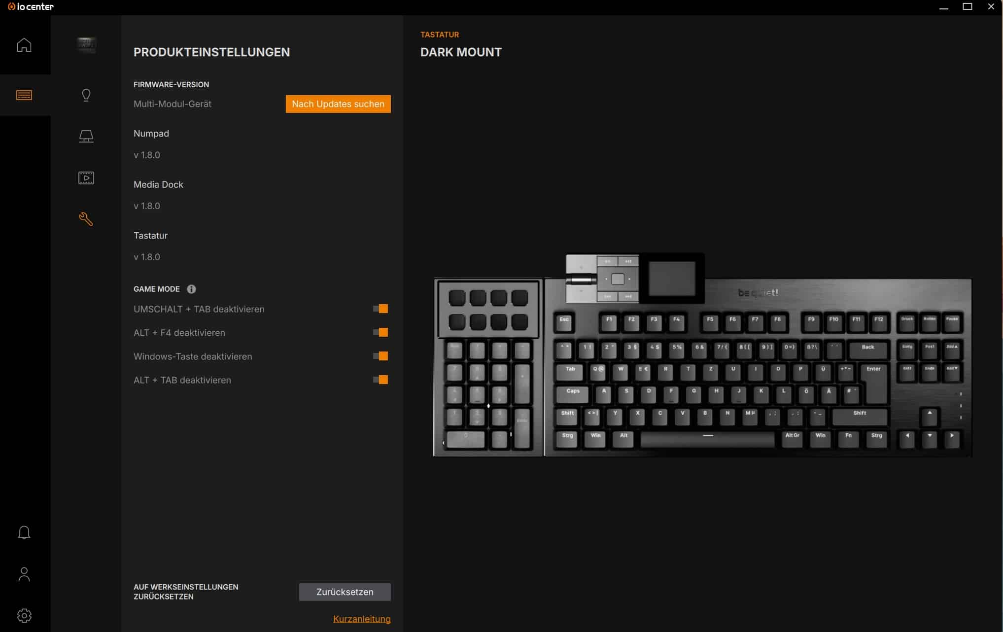Open the user account profile icon
Screen dimensions: 1003x632
click(24, 574)
